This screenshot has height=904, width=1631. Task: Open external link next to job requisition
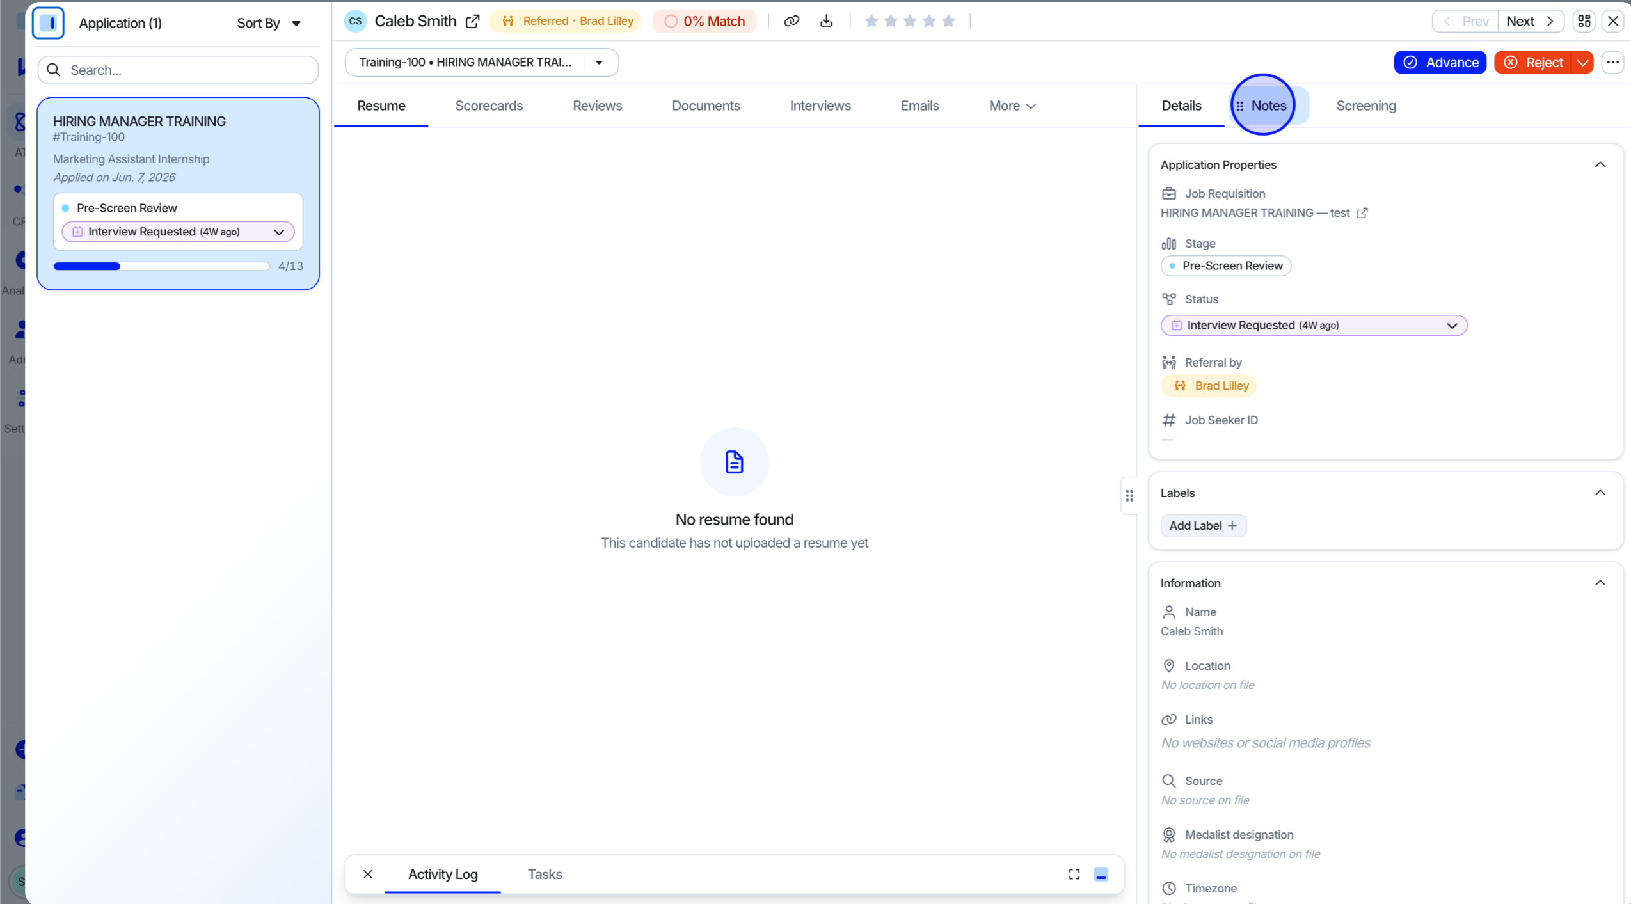point(1362,213)
